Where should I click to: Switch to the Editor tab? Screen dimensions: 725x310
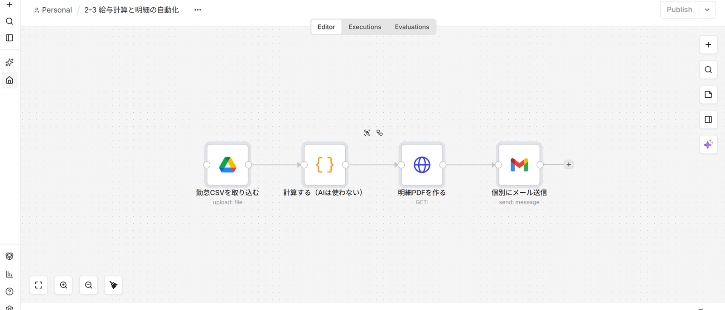pyautogui.click(x=326, y=27)
